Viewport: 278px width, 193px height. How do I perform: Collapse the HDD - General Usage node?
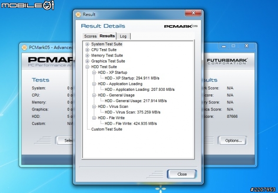pos(94,95)
